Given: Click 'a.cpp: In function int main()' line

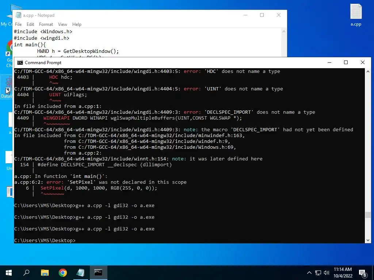Looking at the screenshot, I should tap(61, 176).
